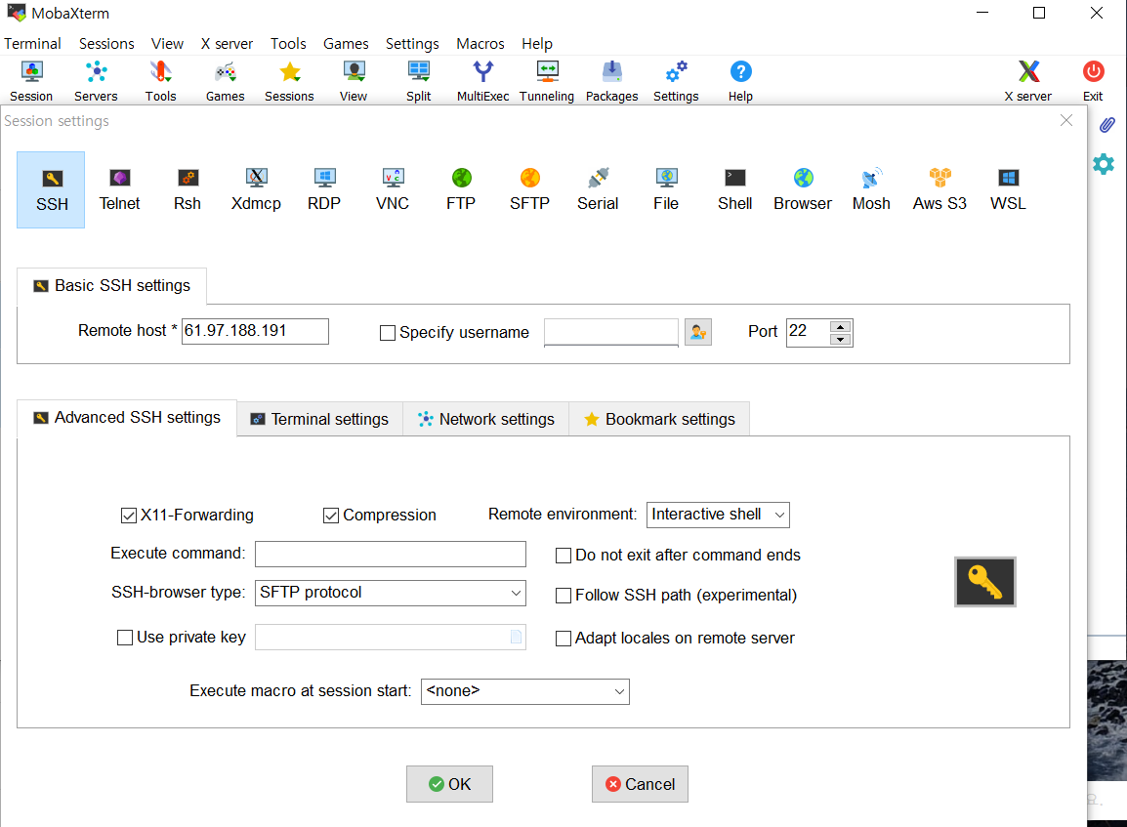Open the Macros menu

point(480,43)
